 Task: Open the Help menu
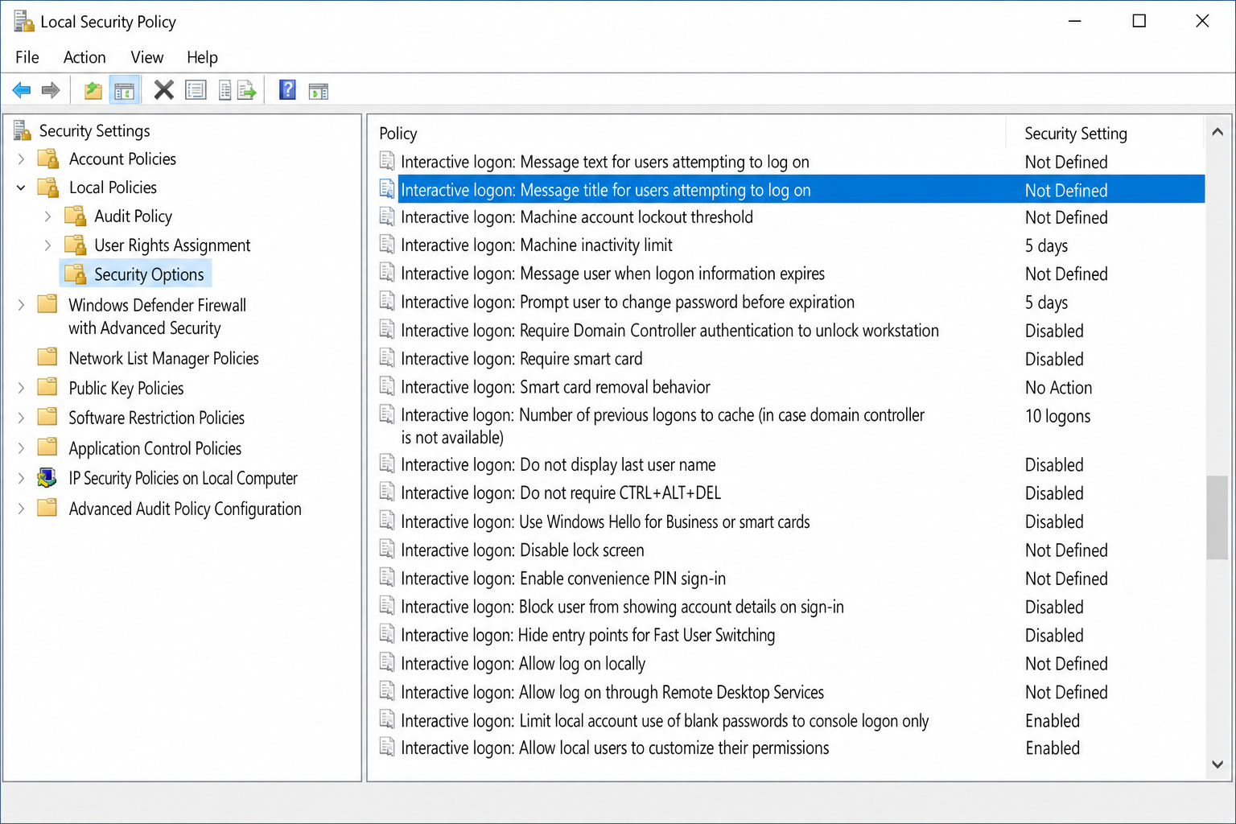(x=202, y=57)
